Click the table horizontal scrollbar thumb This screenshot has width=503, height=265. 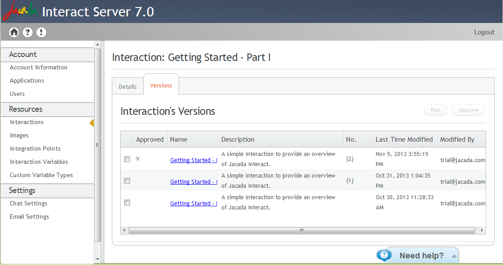pos(301,231)
